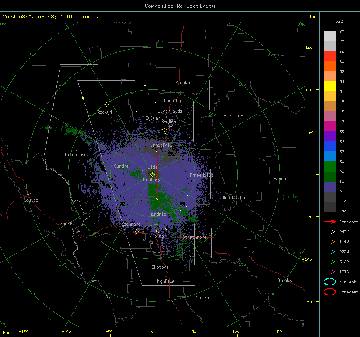Select the slate purple 0-10 dBZ swatch
360x337 pixels.
pos(330,187)
